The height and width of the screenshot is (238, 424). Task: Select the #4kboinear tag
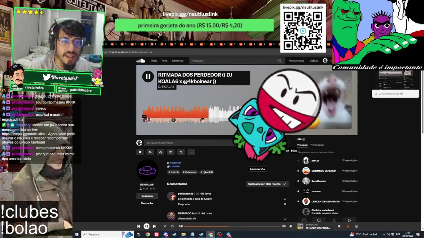click(190, 172)
